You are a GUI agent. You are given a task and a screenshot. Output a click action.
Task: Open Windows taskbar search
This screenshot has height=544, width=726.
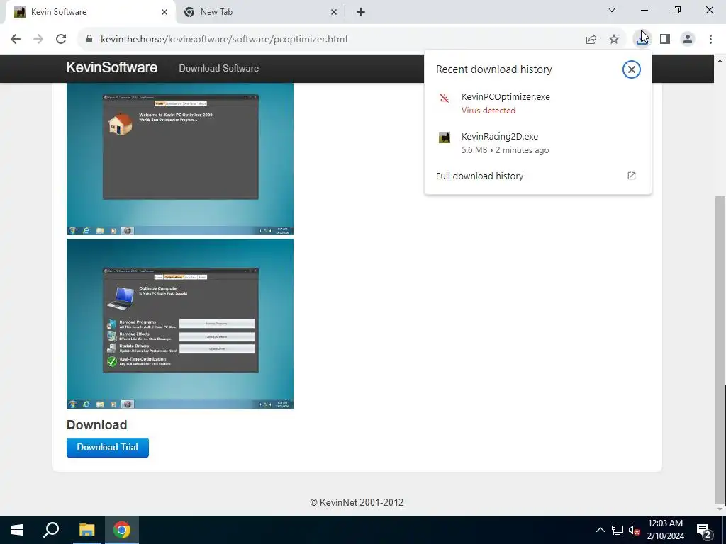51,530
